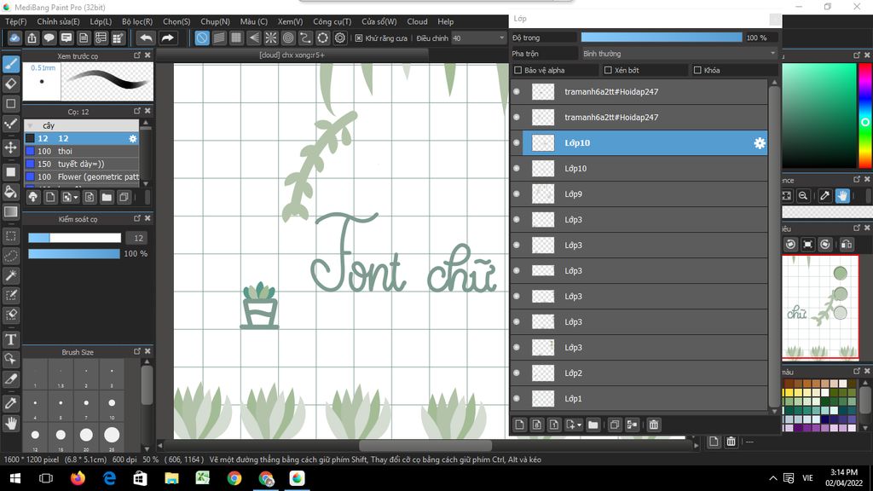Screen dimensions: 873x491
Task: Open Firefox from the taskbar
Action: 78,478
